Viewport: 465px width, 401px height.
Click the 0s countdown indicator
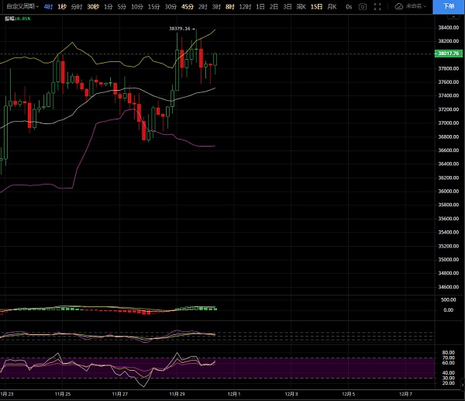(349, 6)
